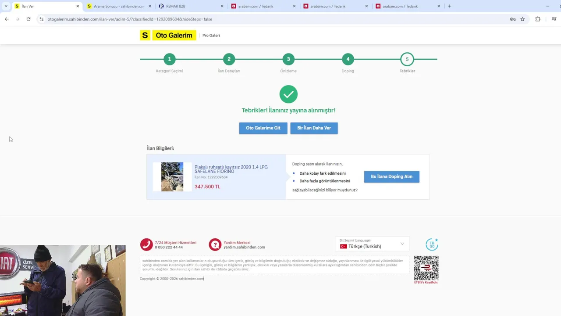The width and height of the screenshot is (561, 316).
Task: Click the Bu İlana Doping Alın button
Action: tap(391, 176)
